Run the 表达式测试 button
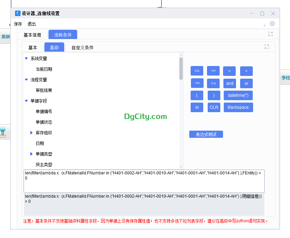This screenshot has width=290, height=238. (206, 134)
